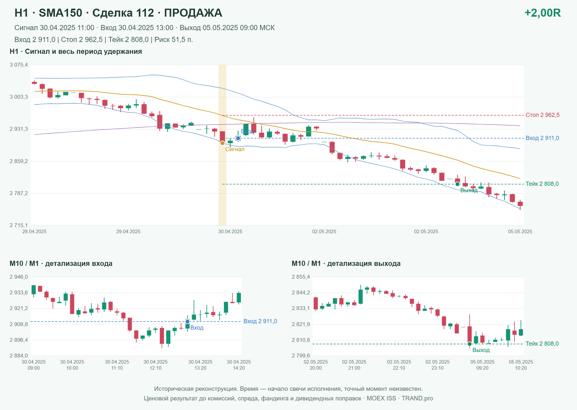Click the 3 075,4 y-axis value
This screenshot has width=577, height=410.
point(19,65)
